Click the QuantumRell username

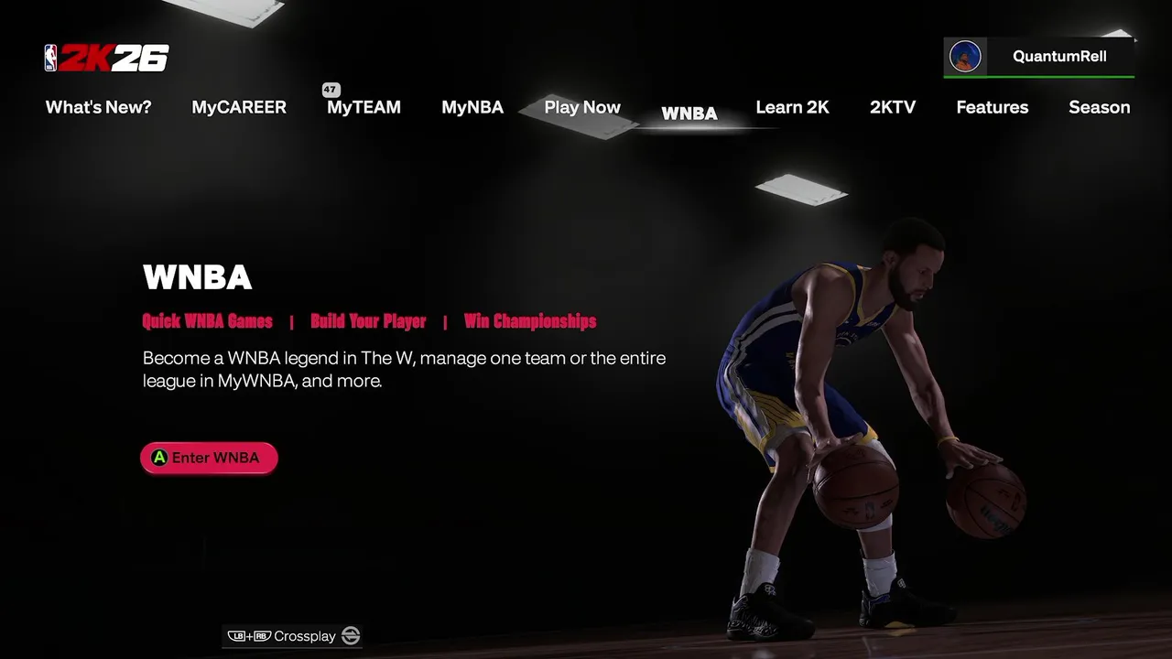tap(1059, 56)
